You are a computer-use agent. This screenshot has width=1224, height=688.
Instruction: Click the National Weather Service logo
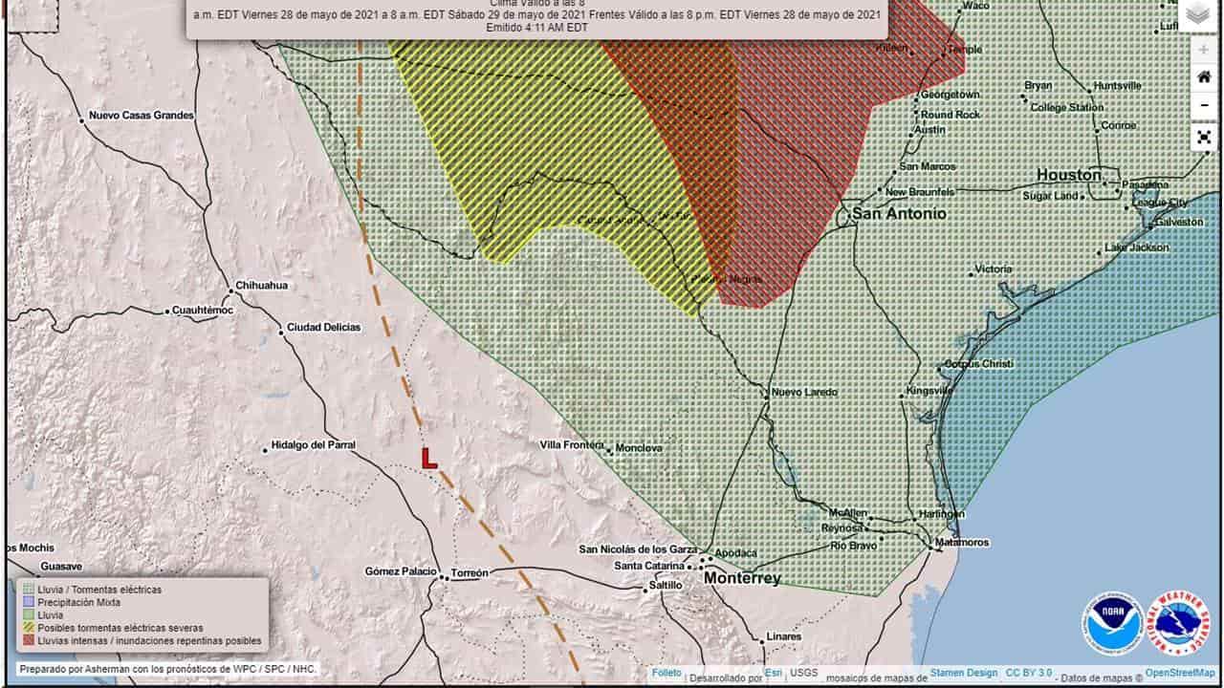pos(1180,624)
